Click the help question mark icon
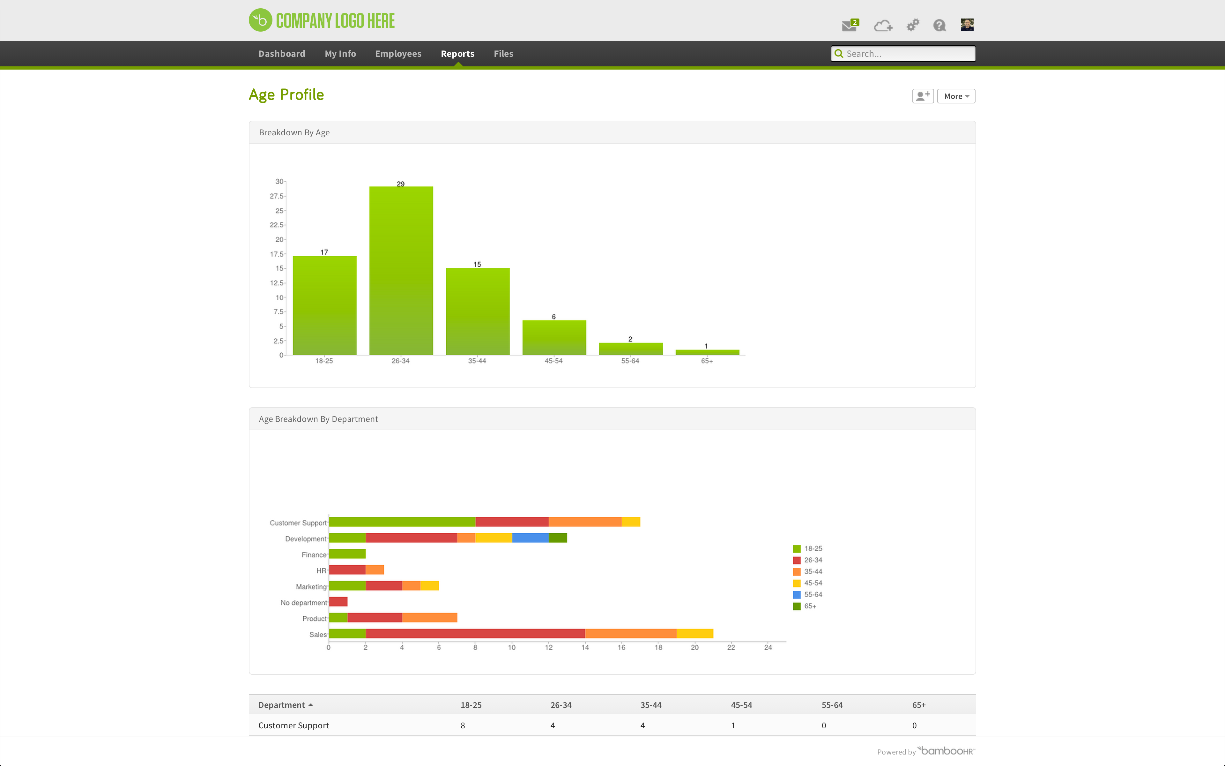Screen dimensions: 1225x766 coord(939,25)
